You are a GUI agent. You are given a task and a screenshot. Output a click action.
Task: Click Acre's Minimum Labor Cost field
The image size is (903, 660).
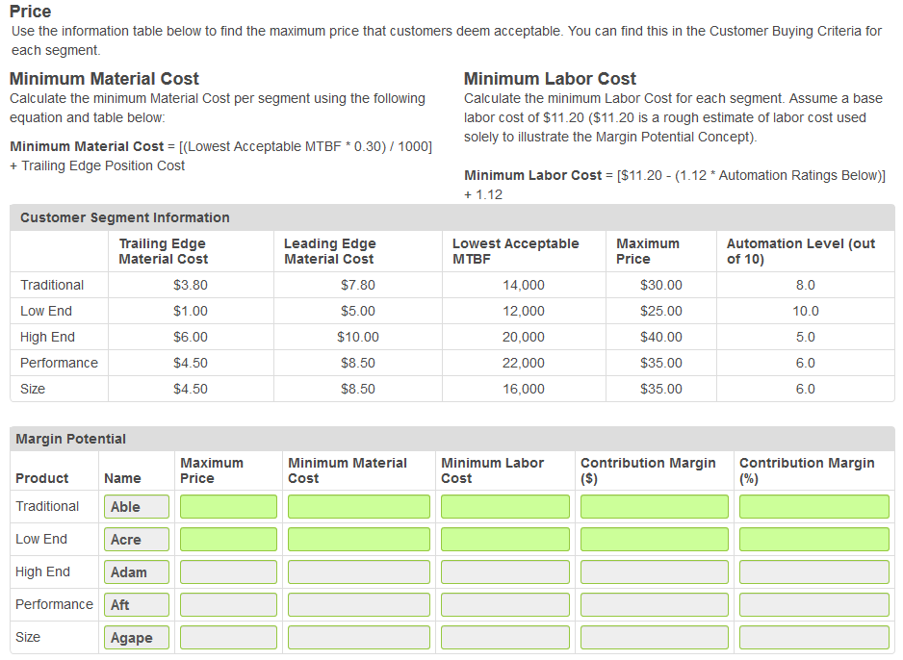(504, 539)
